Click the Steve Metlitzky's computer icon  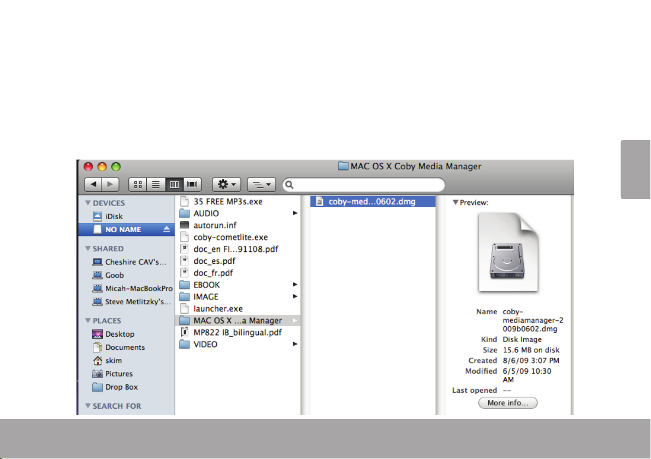(97, 302)
